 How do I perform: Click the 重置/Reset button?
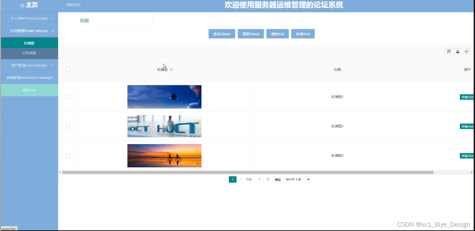251,34
